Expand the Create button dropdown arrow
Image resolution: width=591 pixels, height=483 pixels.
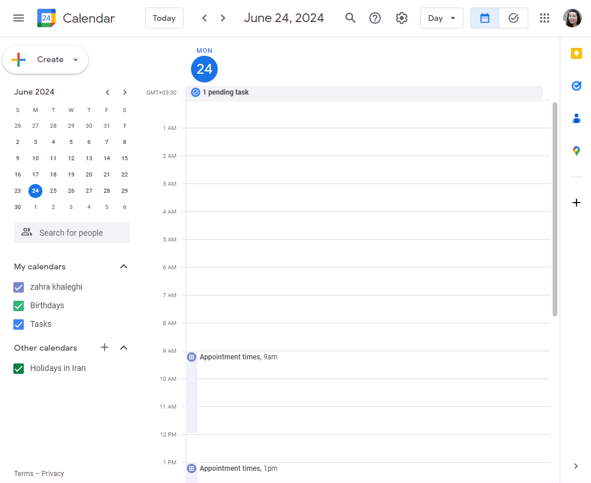coord(75,60)
